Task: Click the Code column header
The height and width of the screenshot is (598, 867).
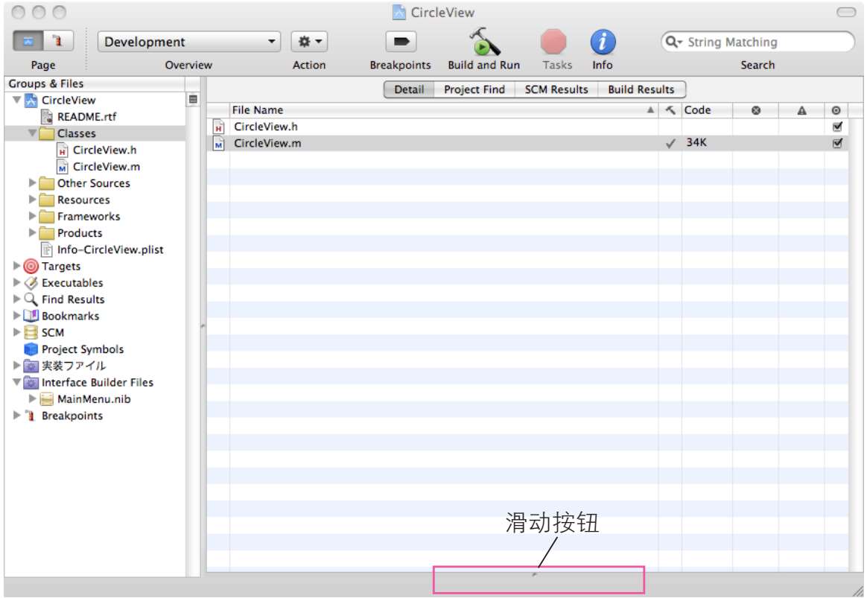Action: (x=707, y=110)
